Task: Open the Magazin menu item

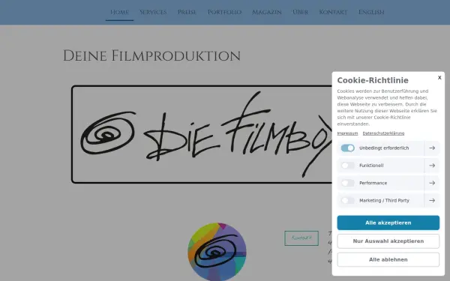Action: (x=266, y=12)
